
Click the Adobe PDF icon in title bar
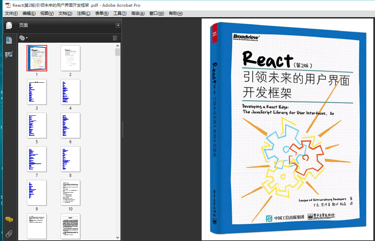click(8, 5)
